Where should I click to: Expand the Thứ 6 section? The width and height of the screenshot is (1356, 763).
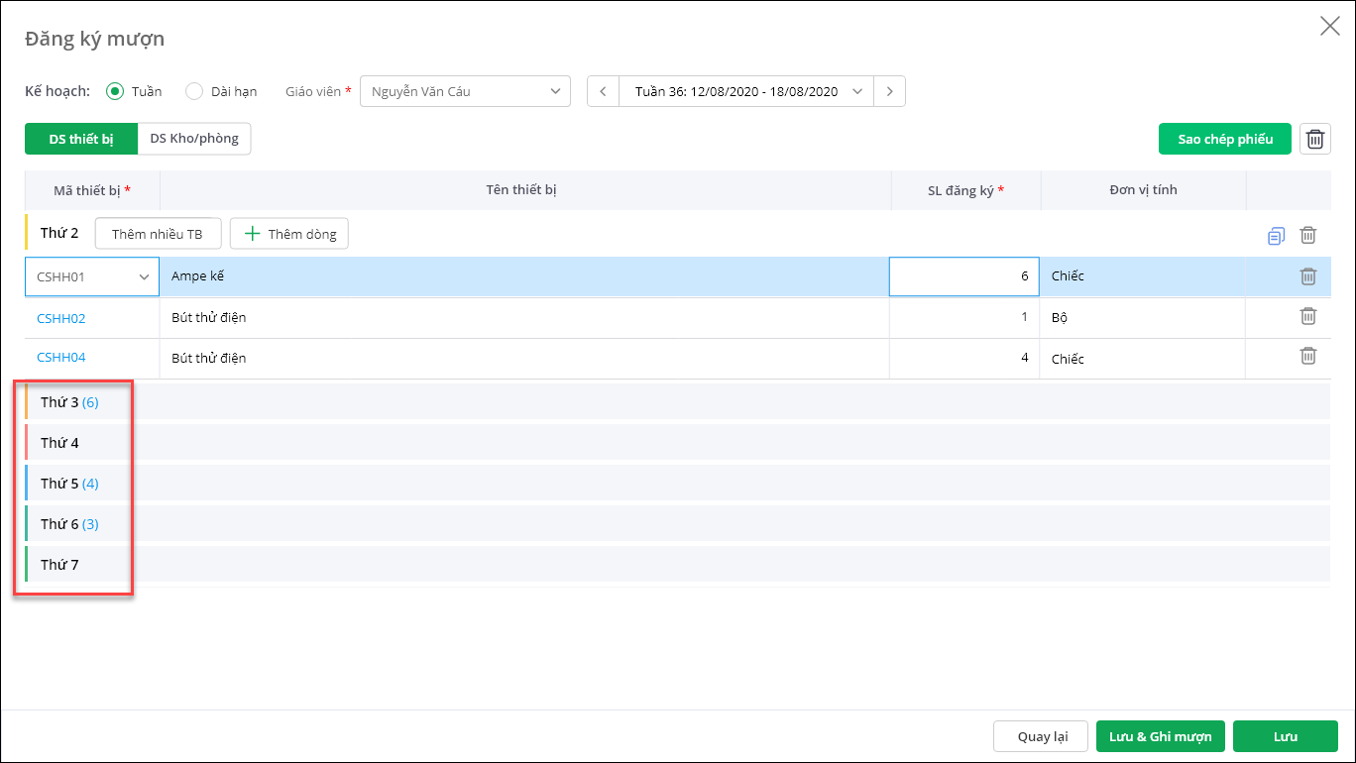tap(677, 524)
